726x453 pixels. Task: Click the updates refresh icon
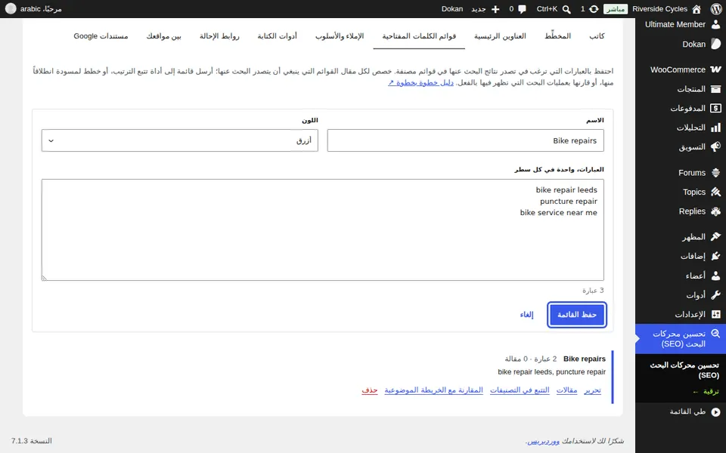pos(594,9)
